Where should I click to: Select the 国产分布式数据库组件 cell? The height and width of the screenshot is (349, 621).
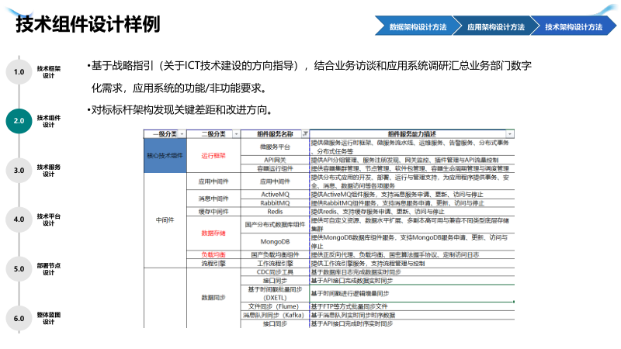[x=275, y=224]
